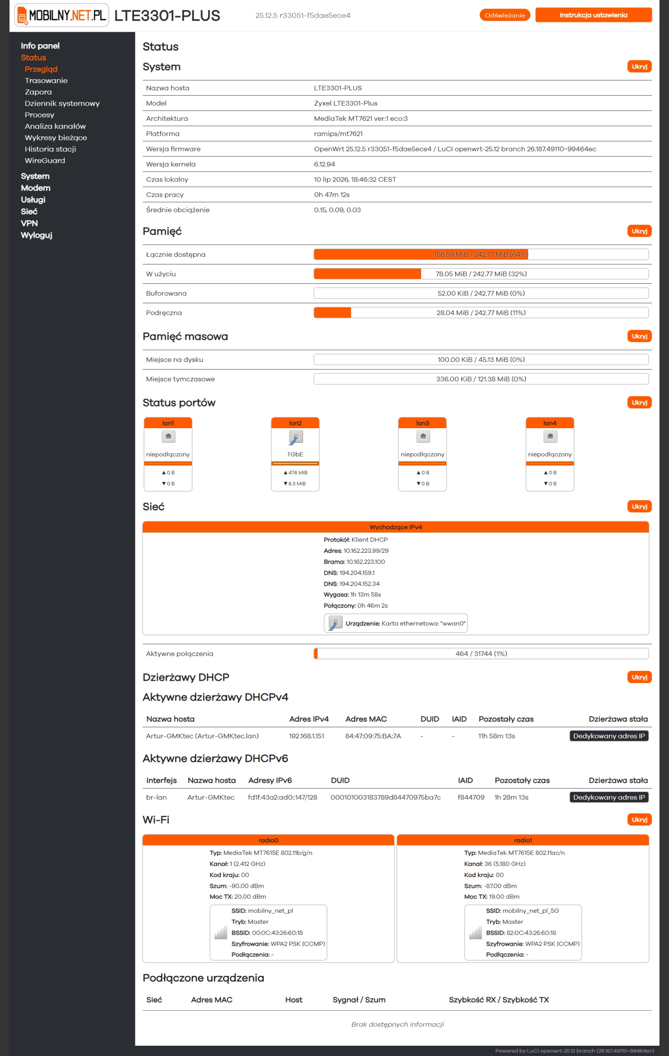Viewport: 669px width, 1056px height.
Task: Open the Przegląd page
Action: (x=41, y=69)
